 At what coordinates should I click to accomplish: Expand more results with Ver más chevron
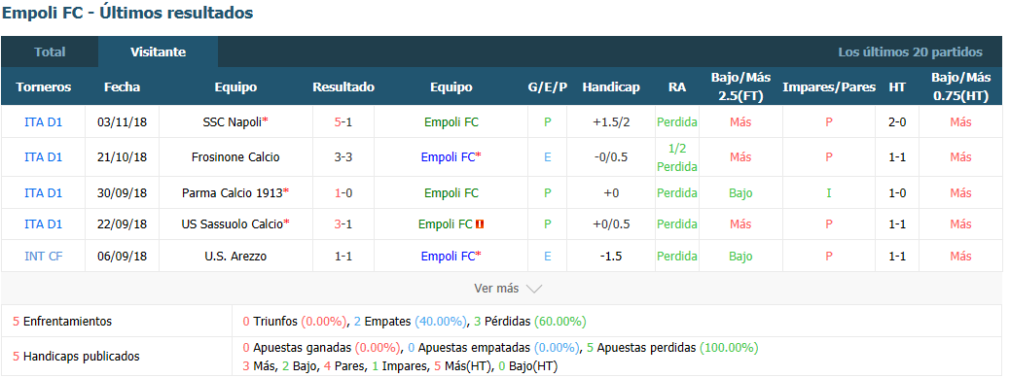click(x=534, y=290)
